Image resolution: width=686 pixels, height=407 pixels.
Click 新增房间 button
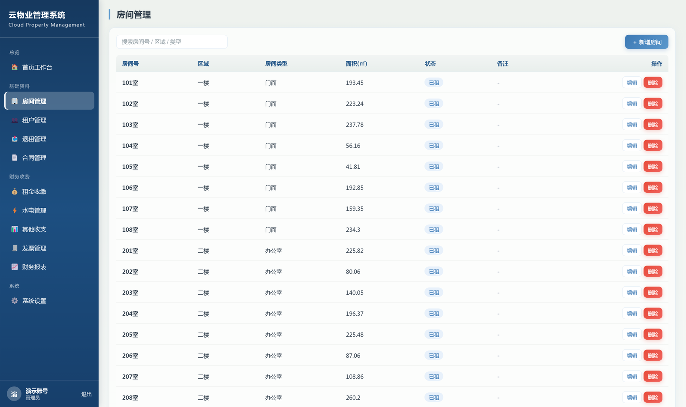(x=647, y=42)
